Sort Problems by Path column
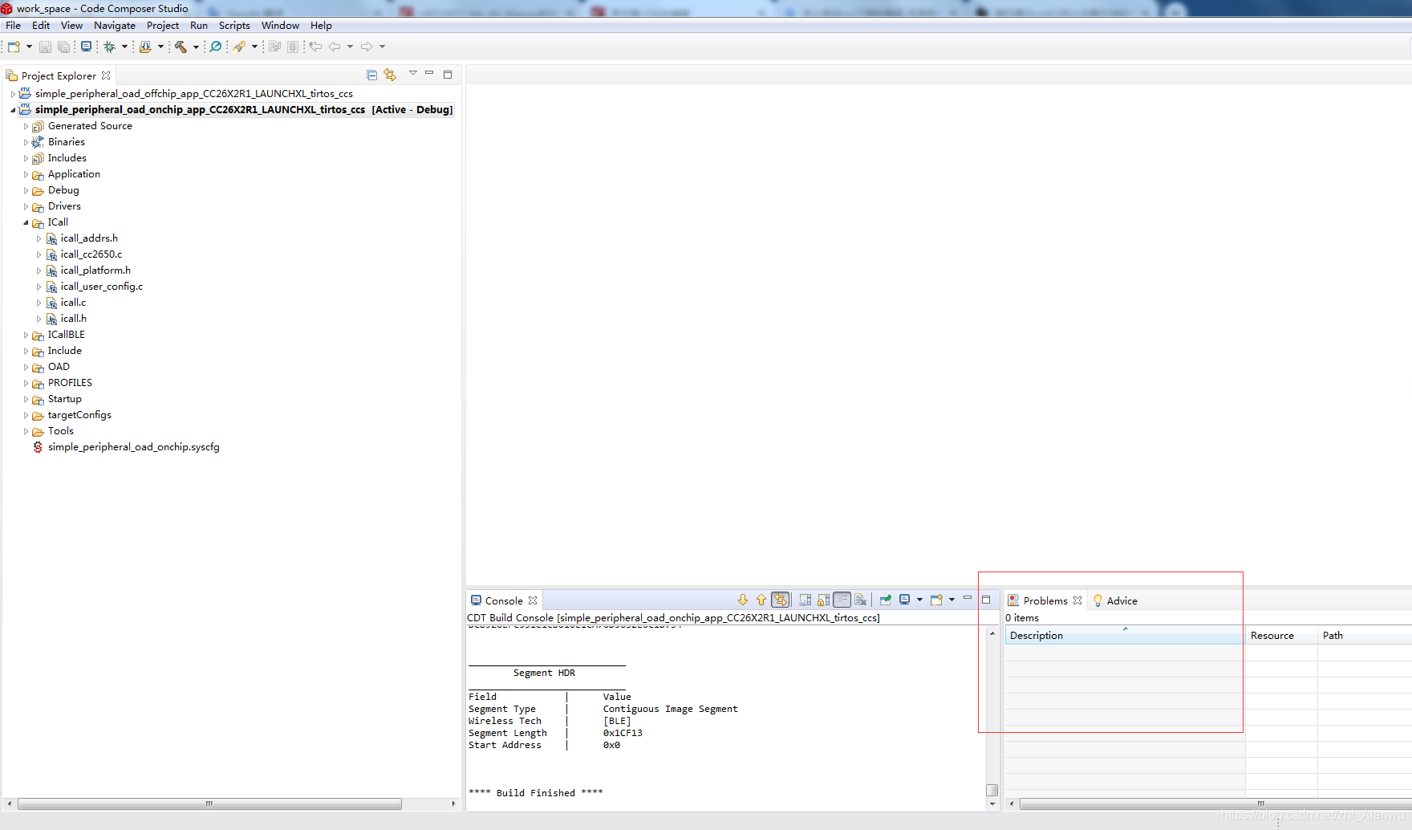The image size is (1412, 830). 1364,636
